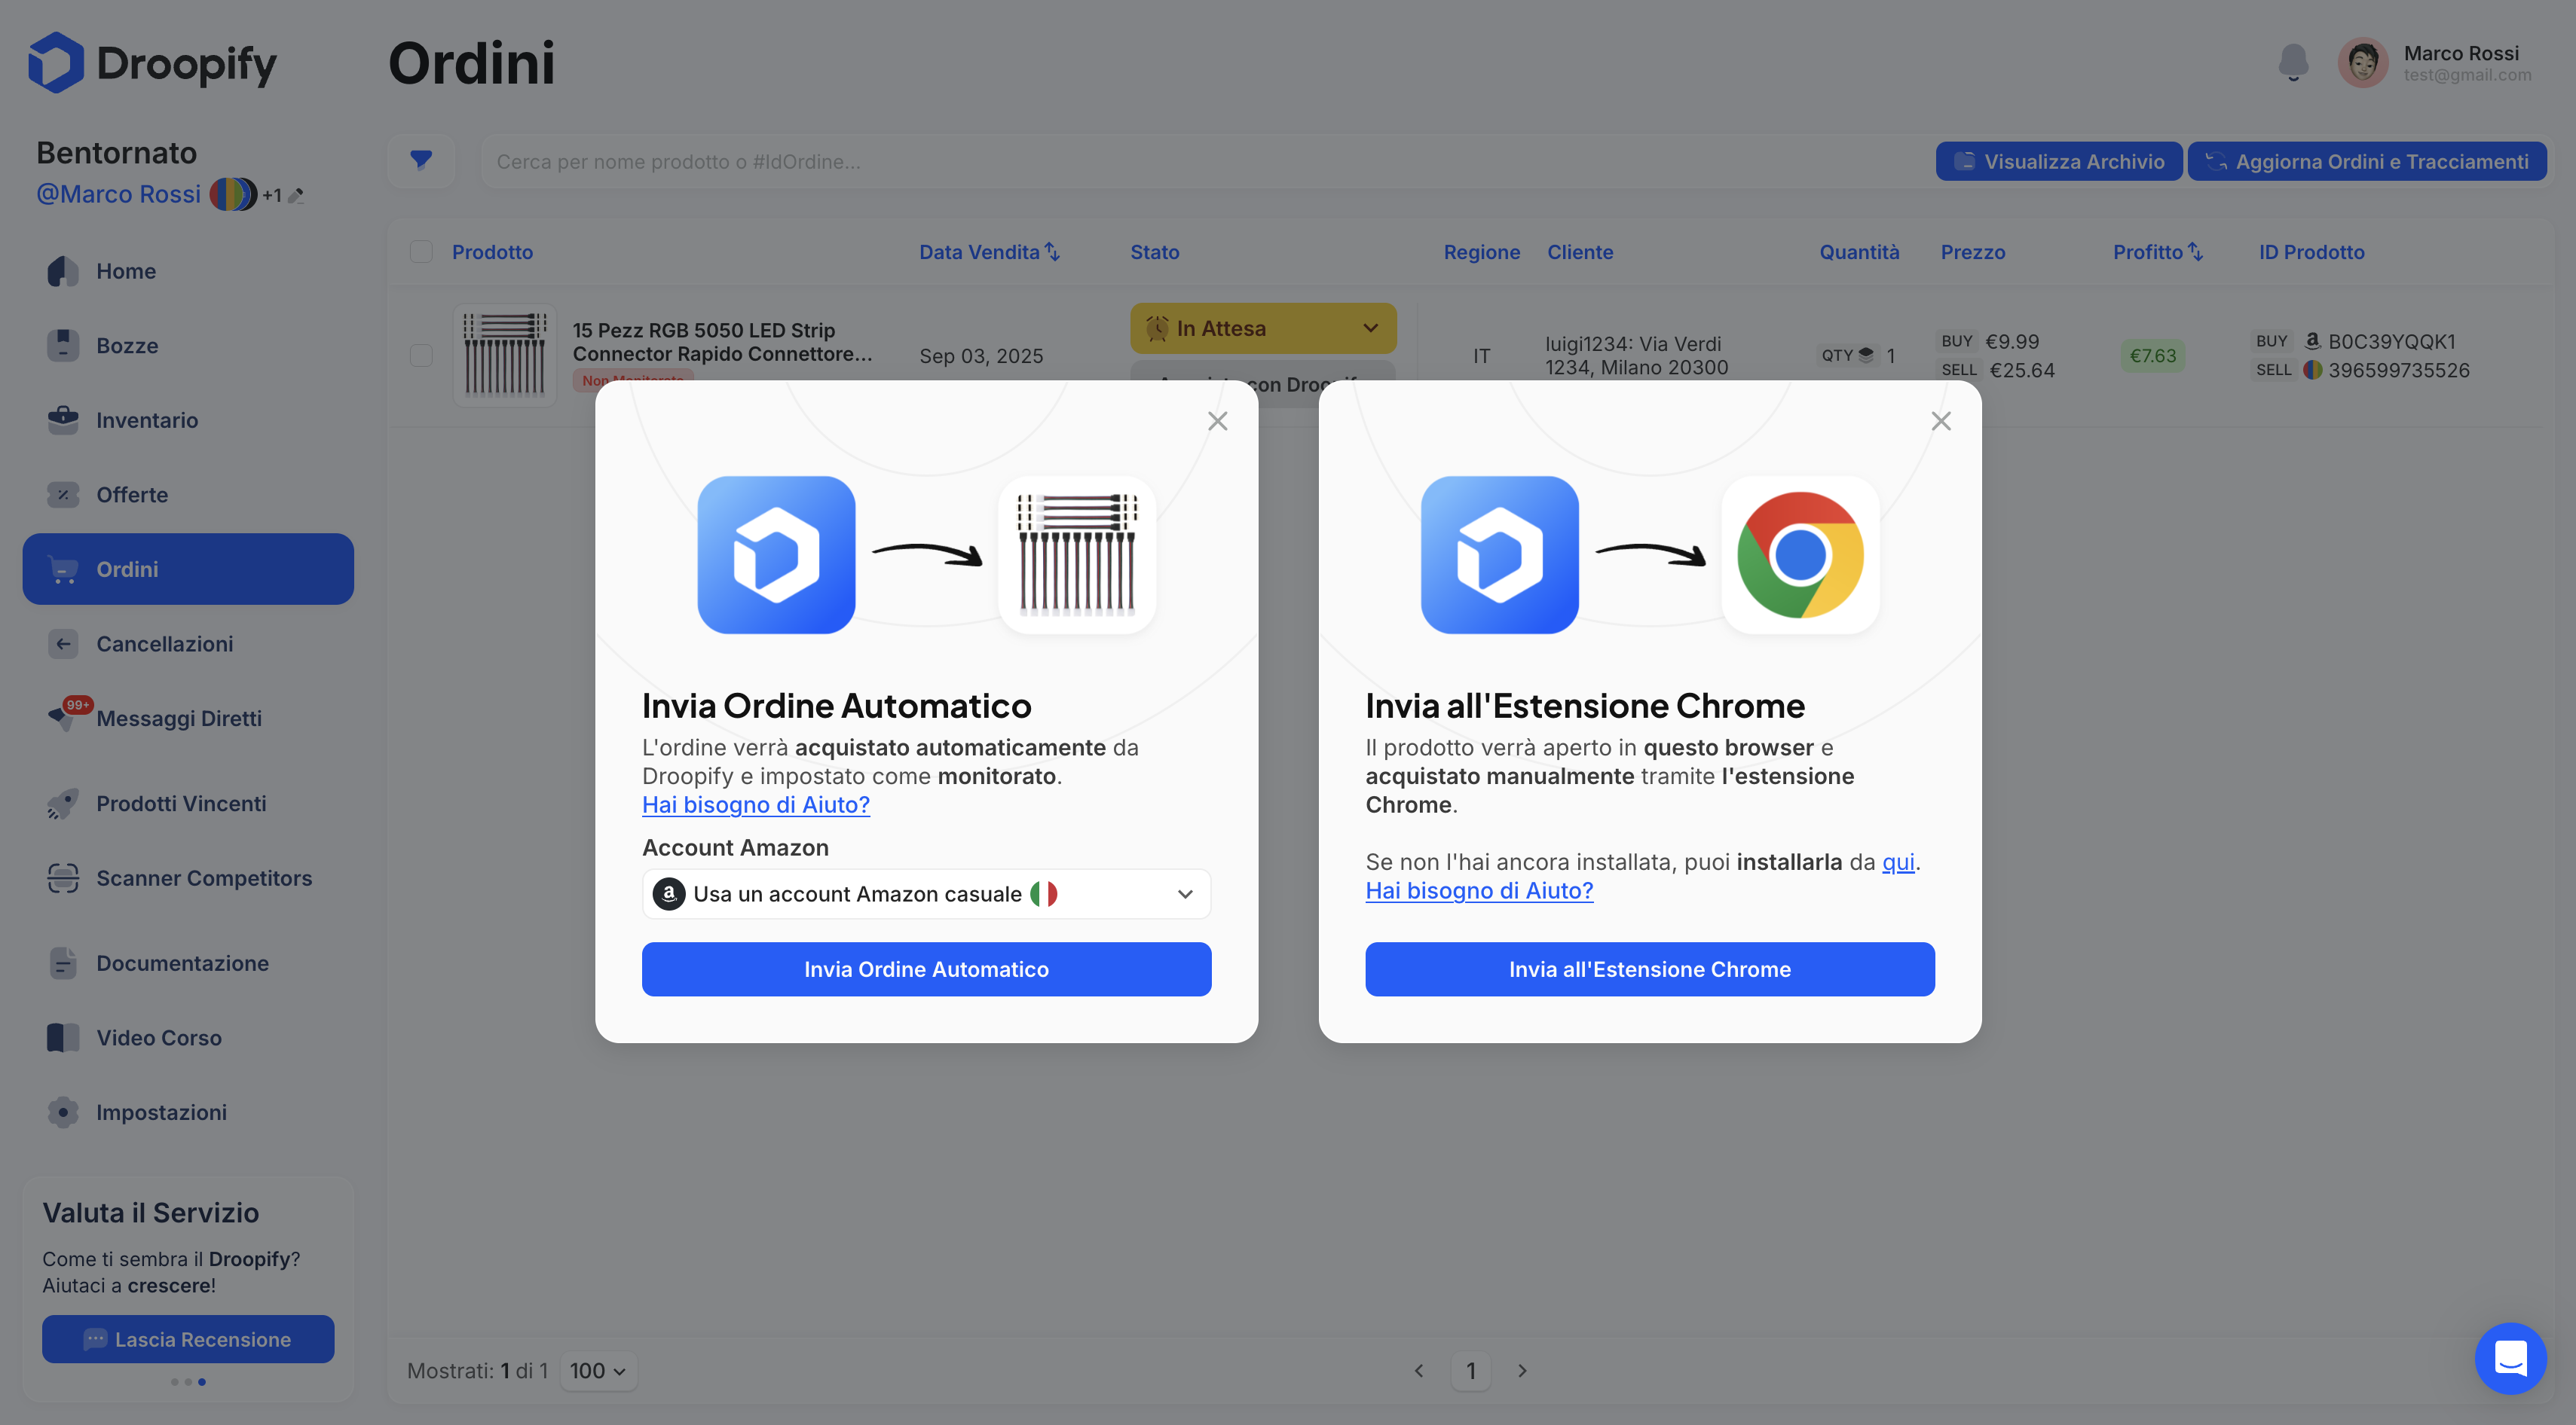Click the Impostazioni gear icon
Viewport: 2576px width, 1425px height.
coord(63,1112)
